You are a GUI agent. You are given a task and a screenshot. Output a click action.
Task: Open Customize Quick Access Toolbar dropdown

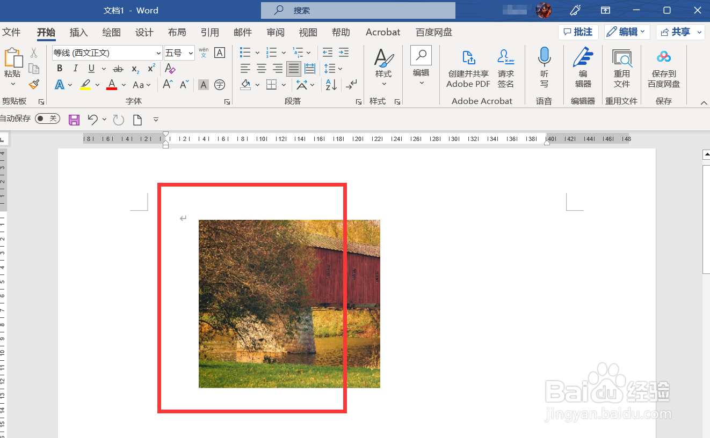156,120
